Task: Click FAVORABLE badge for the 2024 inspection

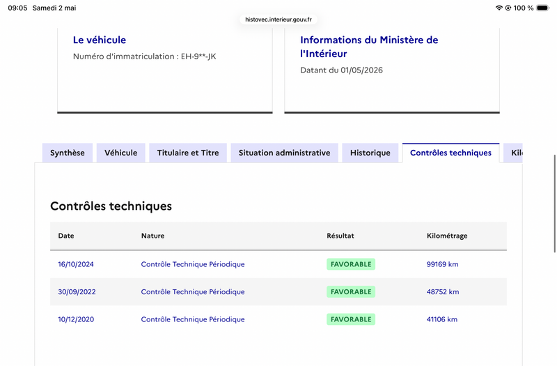Action: click(351, 264)
